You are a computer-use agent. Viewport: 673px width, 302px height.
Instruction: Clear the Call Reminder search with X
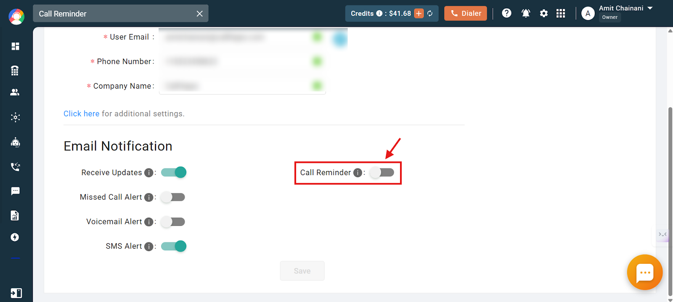tap(199, 14)
